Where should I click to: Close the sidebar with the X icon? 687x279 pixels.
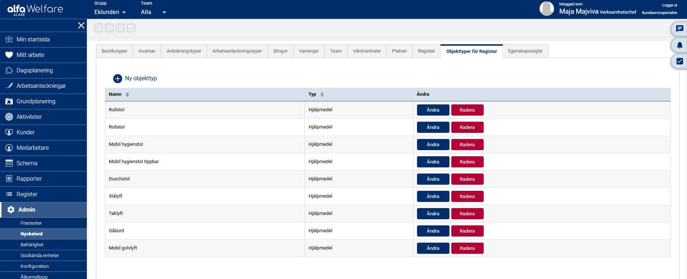coord(81,25)
